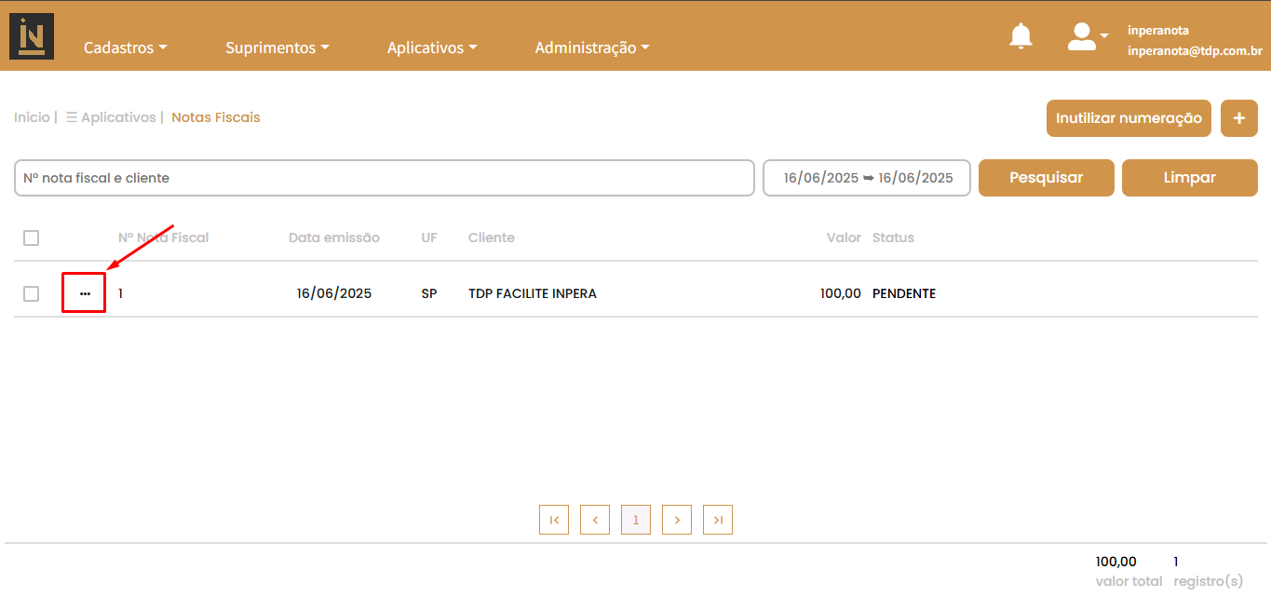Image resolution: width=1271 pixels, height=597 pixels.
Task: Click the plus button to add nota fiscal
Action: 1238,118
